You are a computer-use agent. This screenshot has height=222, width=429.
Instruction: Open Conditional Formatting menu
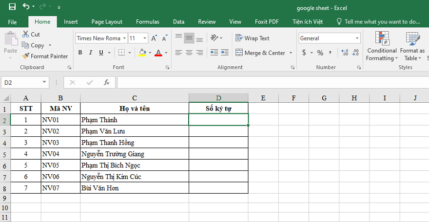point(382,46)
